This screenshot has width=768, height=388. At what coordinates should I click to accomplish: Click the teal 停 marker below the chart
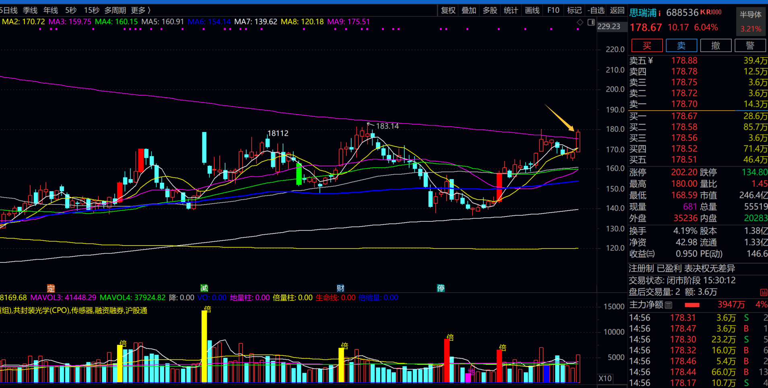(441, 288)
